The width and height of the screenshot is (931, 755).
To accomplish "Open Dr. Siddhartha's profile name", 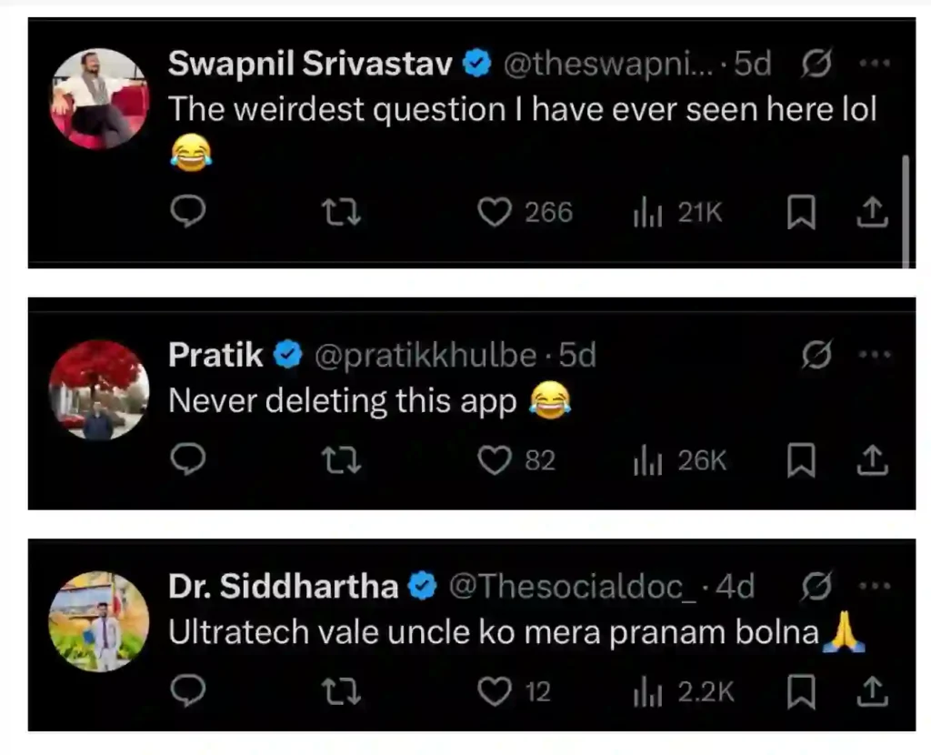I will click(284, 587).
